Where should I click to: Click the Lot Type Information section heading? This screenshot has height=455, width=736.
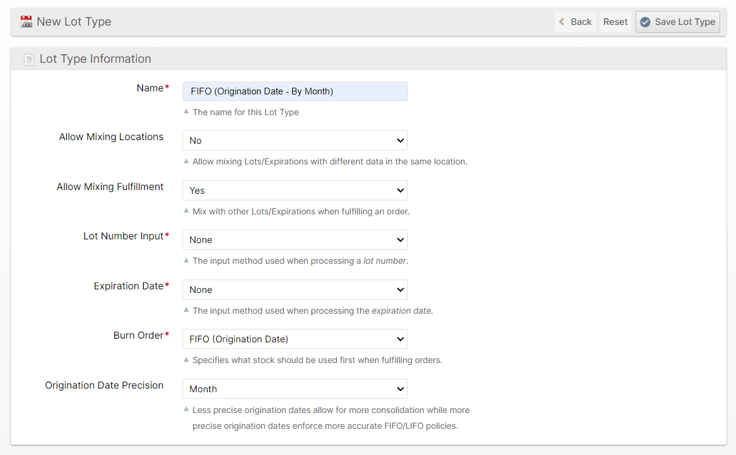95,59
